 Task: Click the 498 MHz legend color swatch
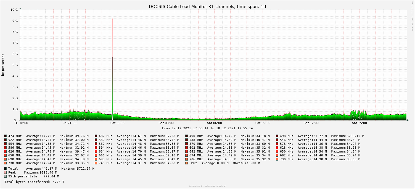(277, 136)
